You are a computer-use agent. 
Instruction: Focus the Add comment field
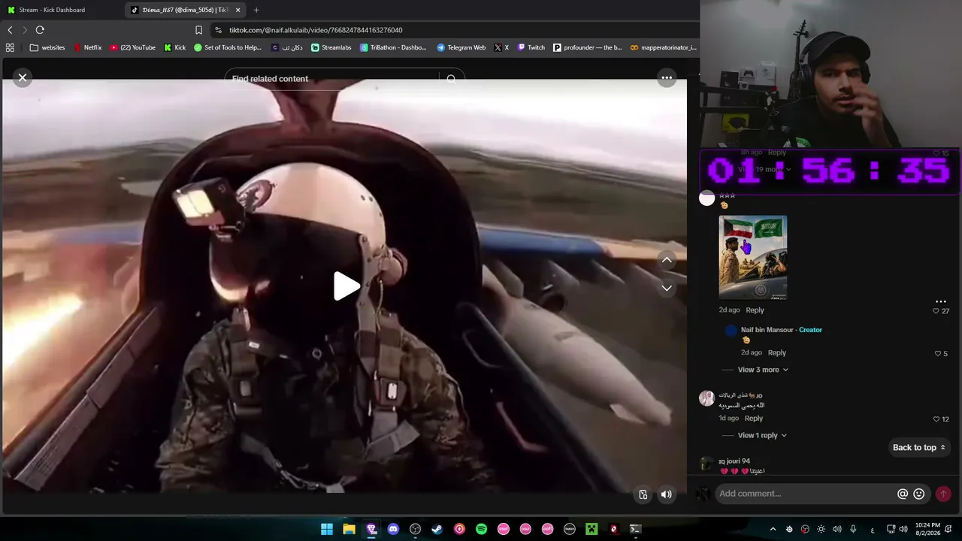point(804,494)
